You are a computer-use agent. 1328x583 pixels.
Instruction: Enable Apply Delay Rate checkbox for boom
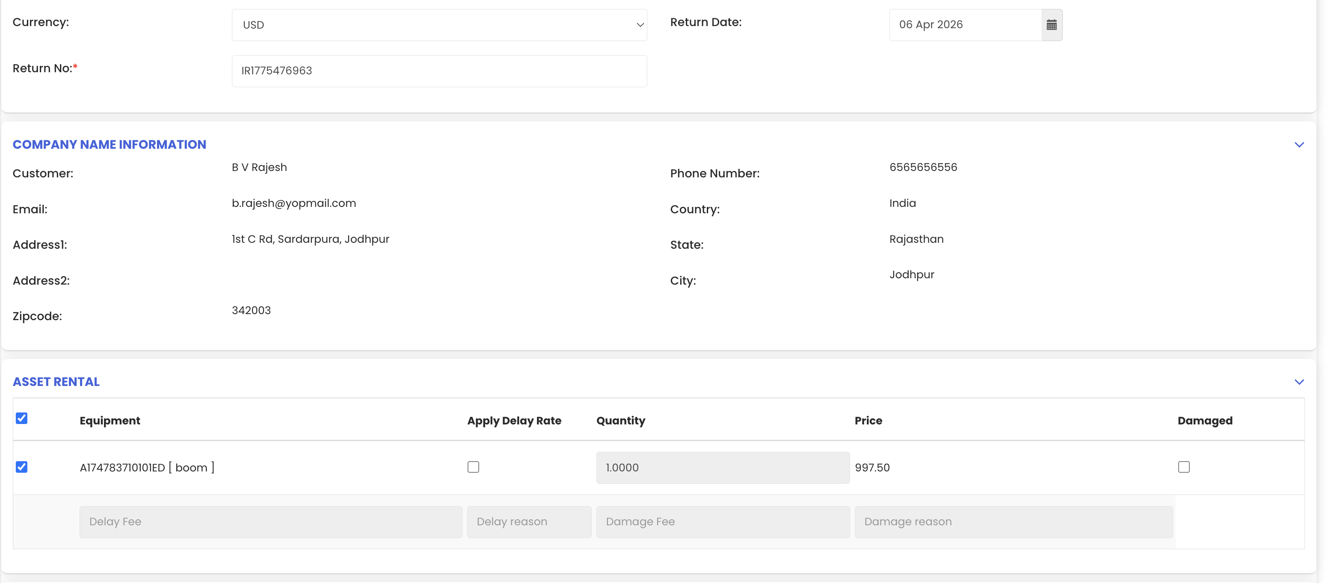pyautogui.click(x=473, y=467)
